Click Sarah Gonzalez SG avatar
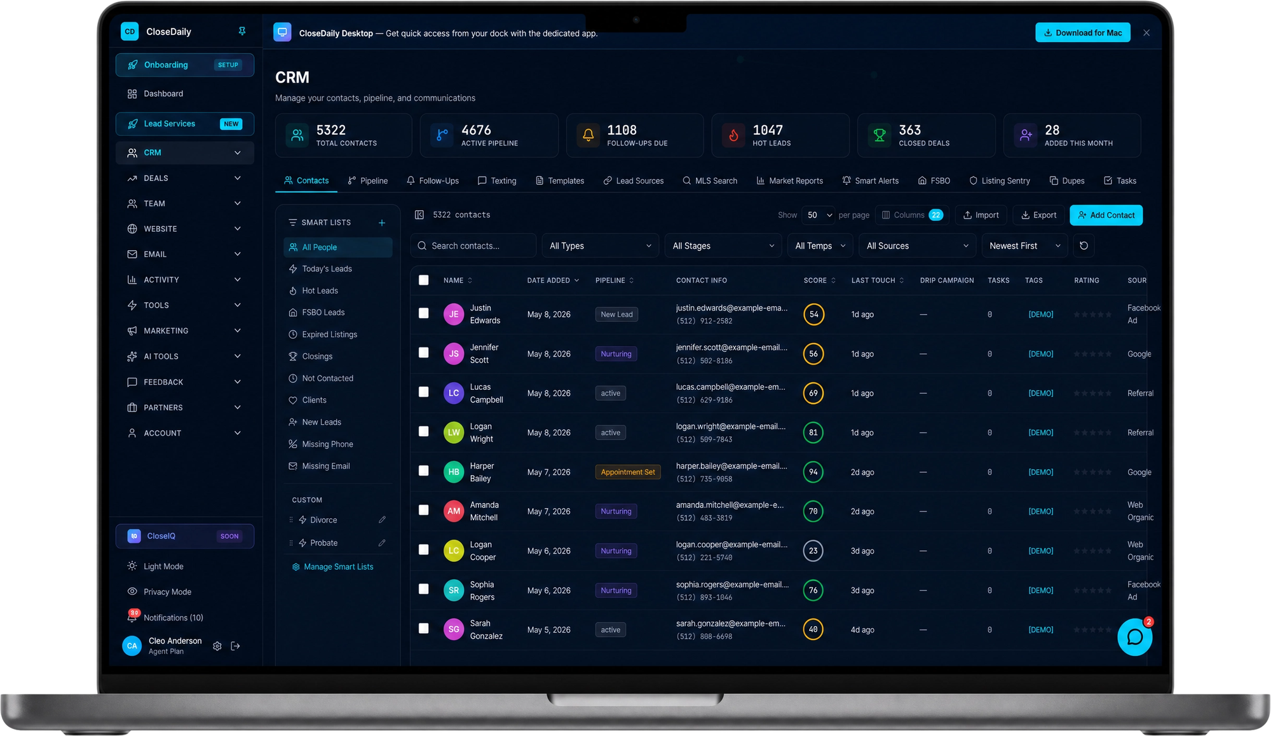The width and height of the screenshot is (1271, 736). [454, 629]
